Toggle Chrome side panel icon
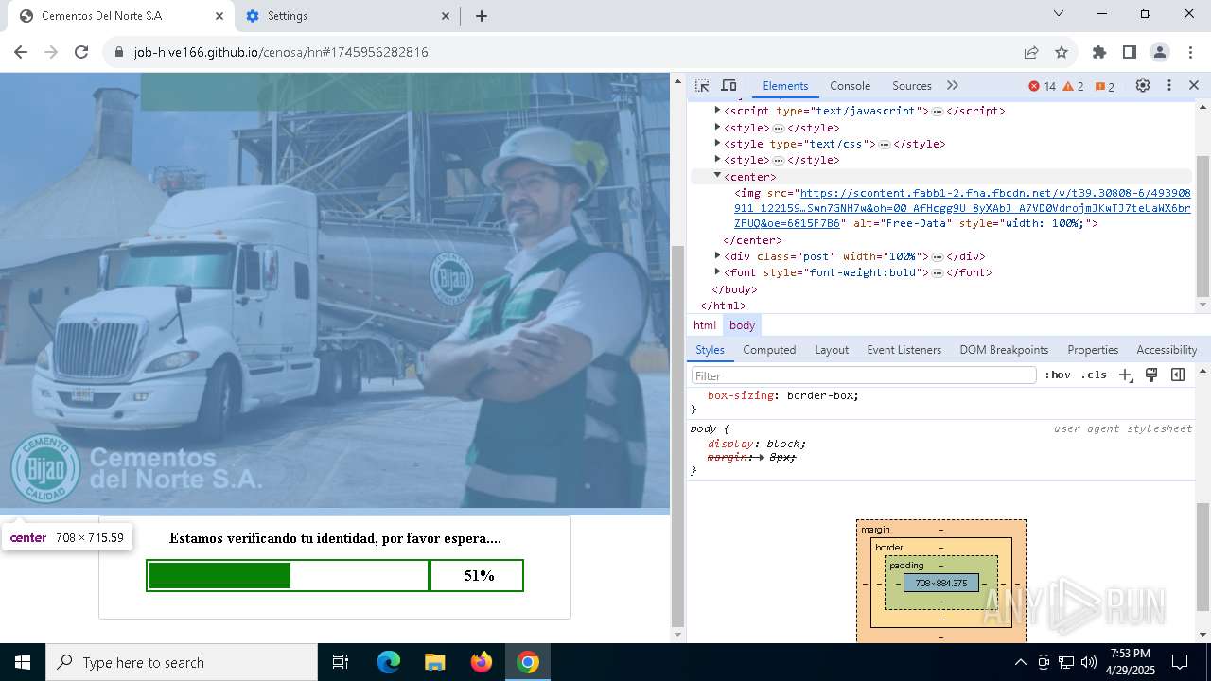Image resolution: width=1211 pixels, height=681 pixels. [1129, 52]
